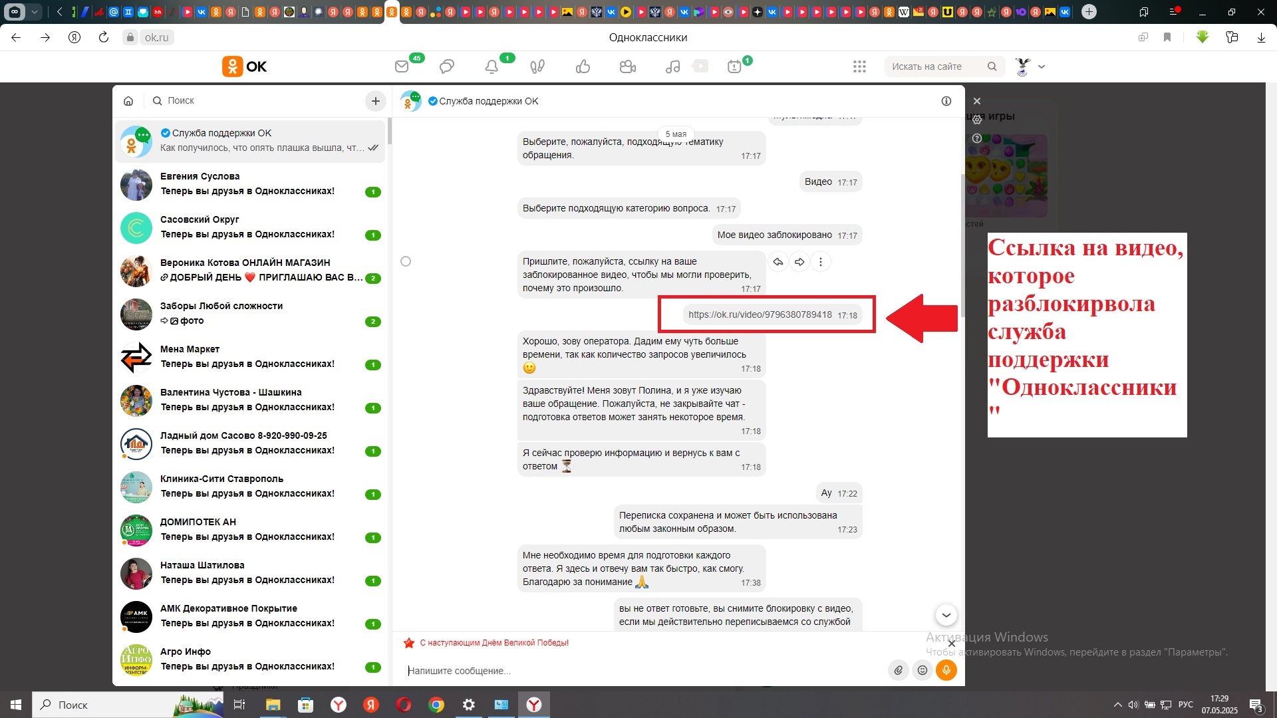Reload the page in the browser

(104, 37)
